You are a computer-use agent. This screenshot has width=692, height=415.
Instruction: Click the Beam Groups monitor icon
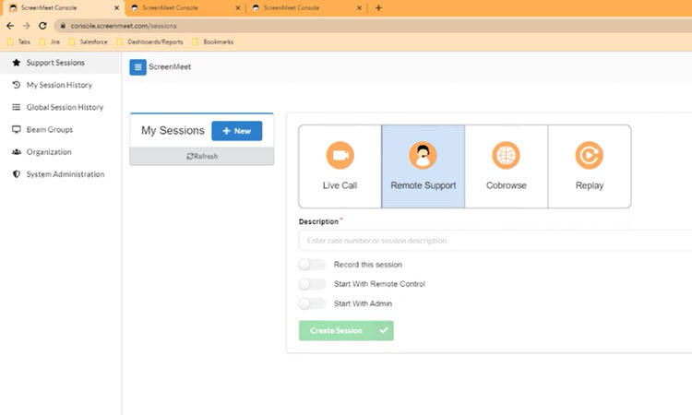[x=17, y=129]
